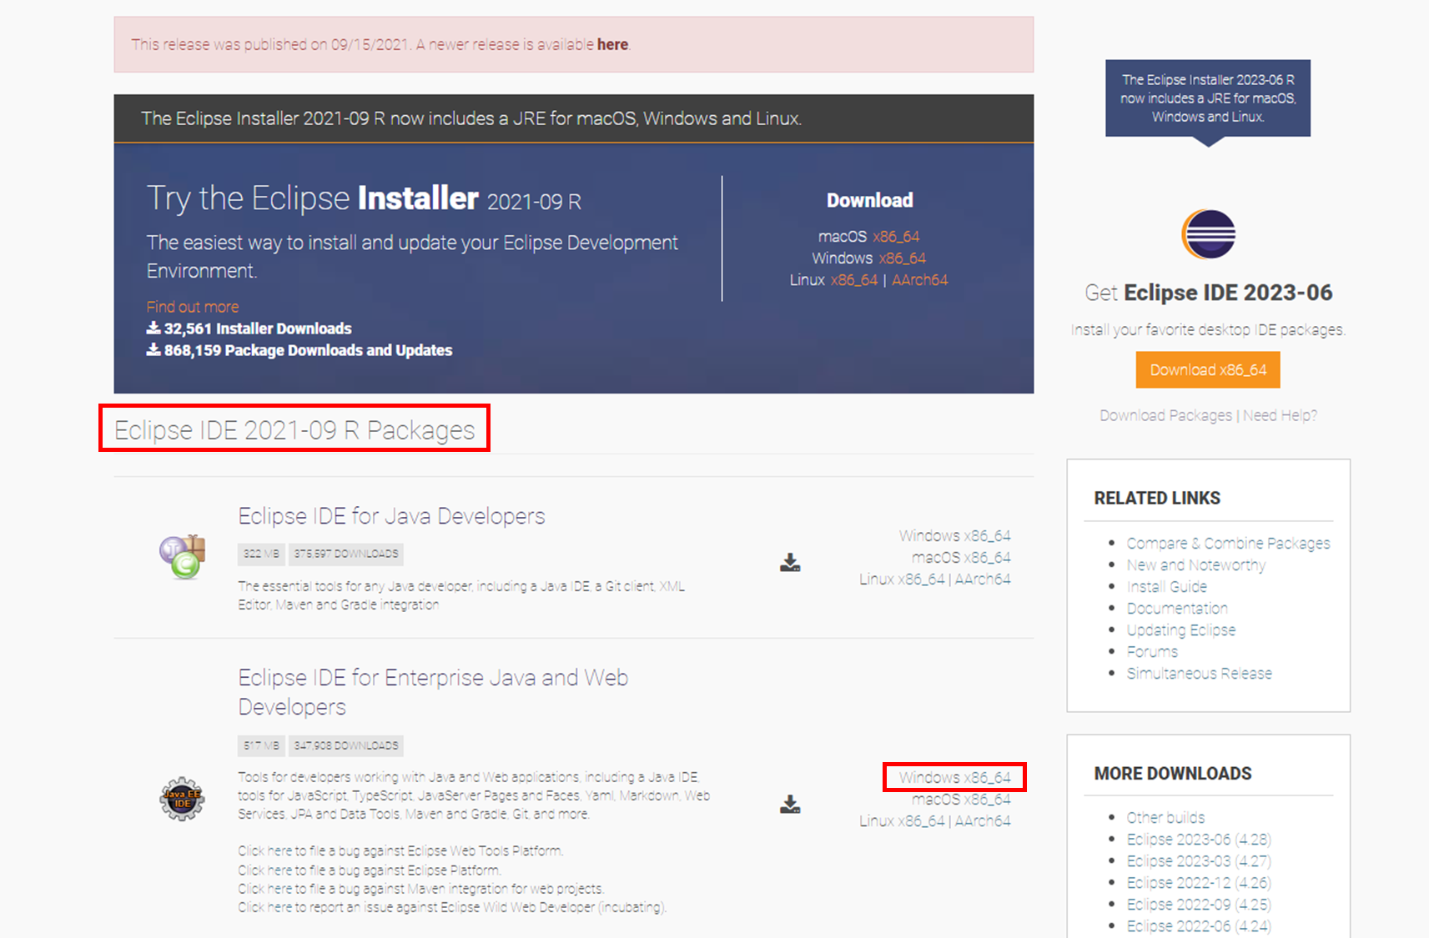Open Eclipse IDE for Java Developers title

[391, 516]
